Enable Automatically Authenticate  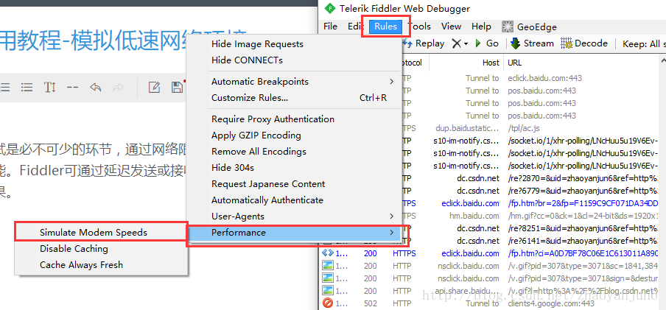click(267, 200)
